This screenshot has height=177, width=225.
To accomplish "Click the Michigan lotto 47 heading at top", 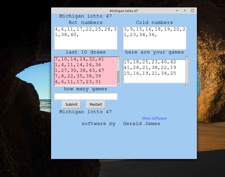I will click(x=85, y=16).
